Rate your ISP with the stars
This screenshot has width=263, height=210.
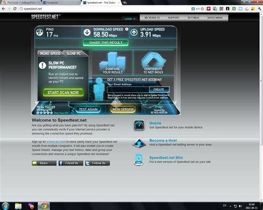click(45, 112)
